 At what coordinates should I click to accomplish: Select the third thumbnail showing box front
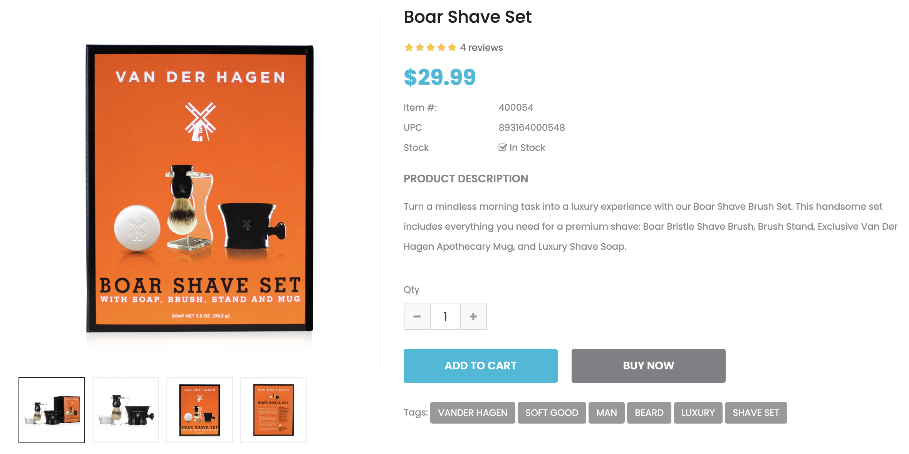point(200,410)
